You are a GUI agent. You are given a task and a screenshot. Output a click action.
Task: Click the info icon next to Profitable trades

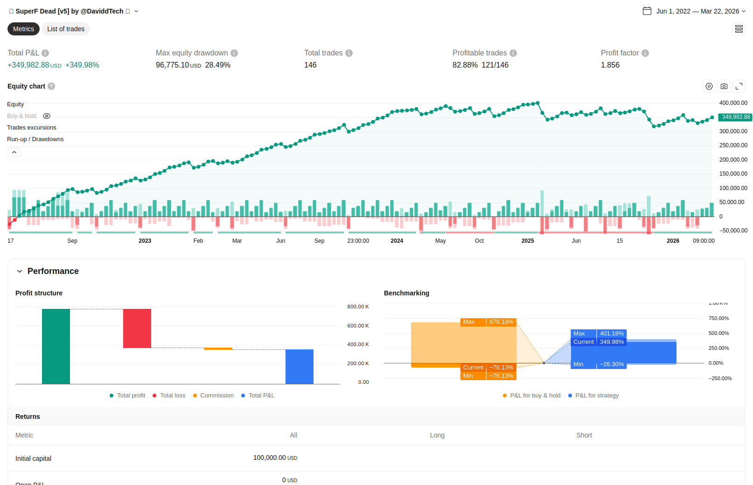pos(513,53)
